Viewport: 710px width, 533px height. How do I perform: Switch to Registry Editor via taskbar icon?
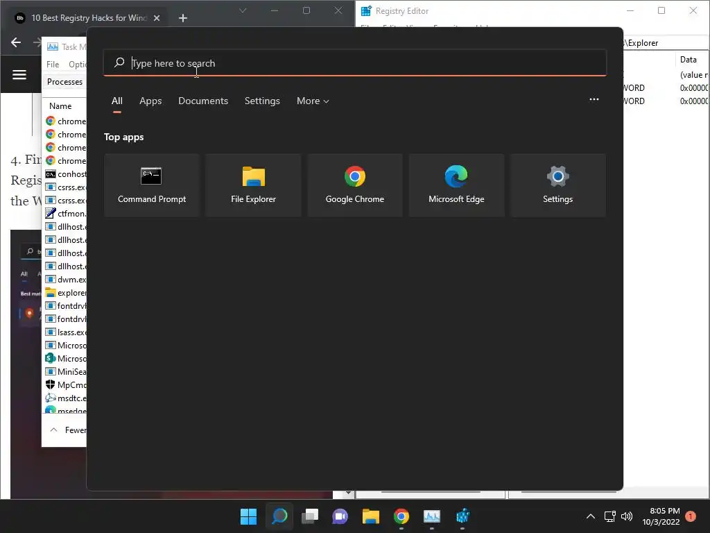point(462,516)
